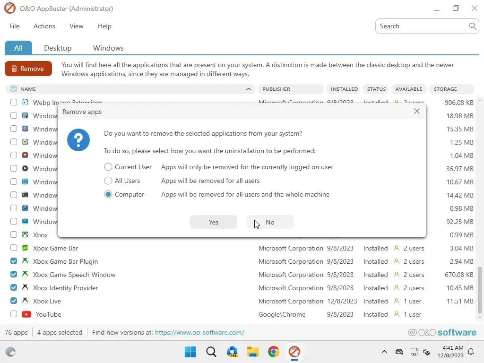The height and width of the screenshot is (363, 484).
Task: Toggle the select-all checkbox in NAME header
Action: point(14,89)
